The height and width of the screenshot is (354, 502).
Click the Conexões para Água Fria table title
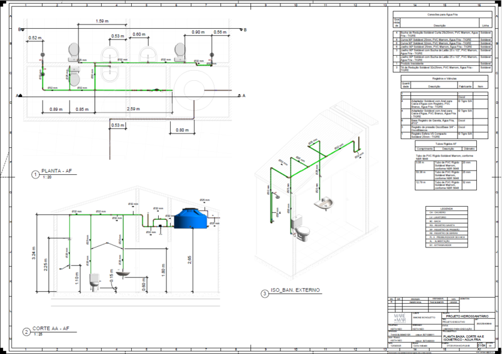click(x=442, y=14)
